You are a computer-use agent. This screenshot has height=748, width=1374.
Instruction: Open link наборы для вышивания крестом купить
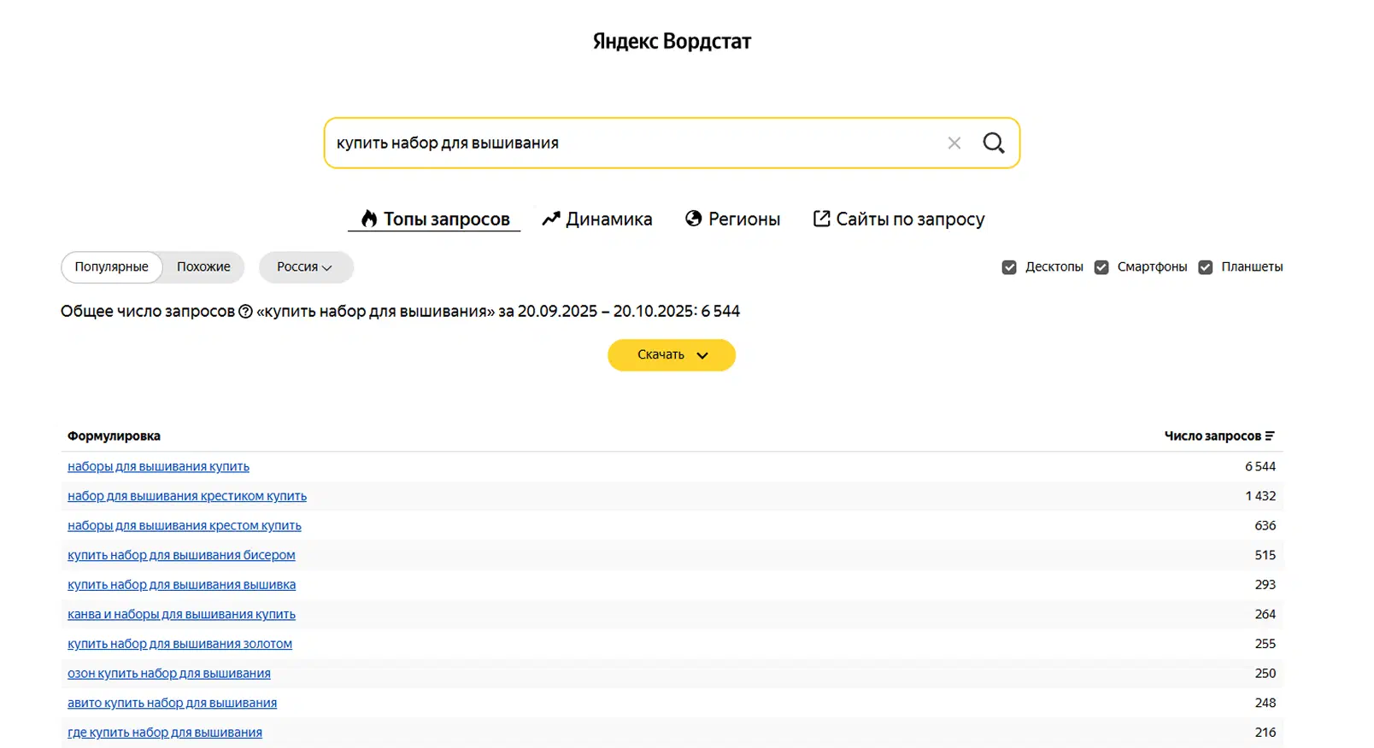coord(185,526)
